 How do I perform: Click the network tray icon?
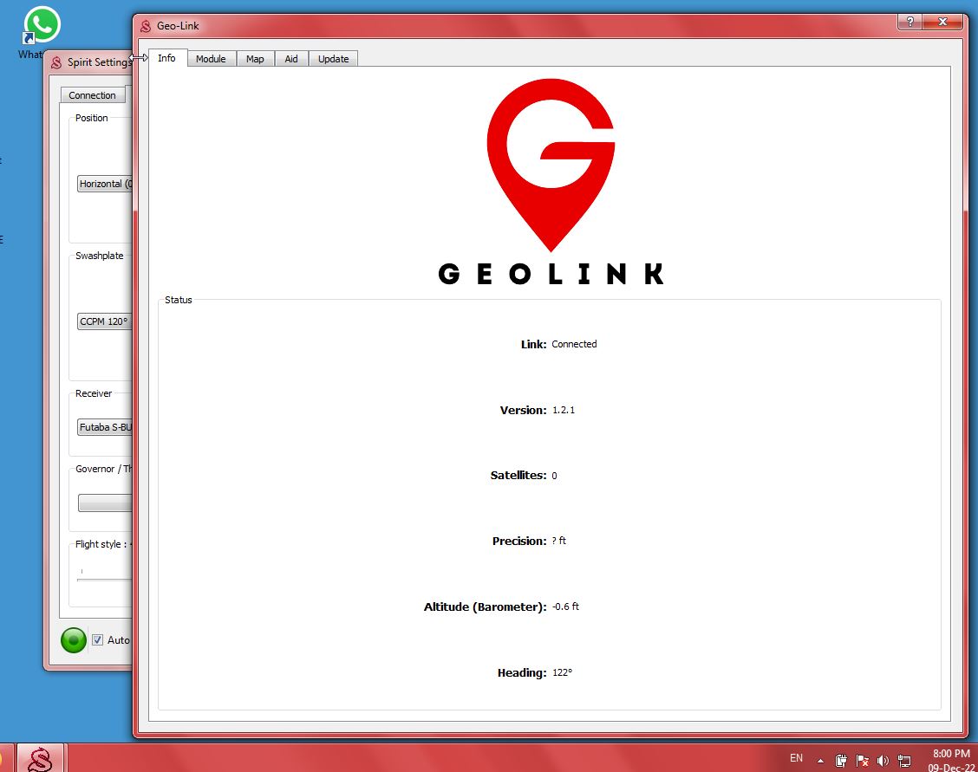904,761
